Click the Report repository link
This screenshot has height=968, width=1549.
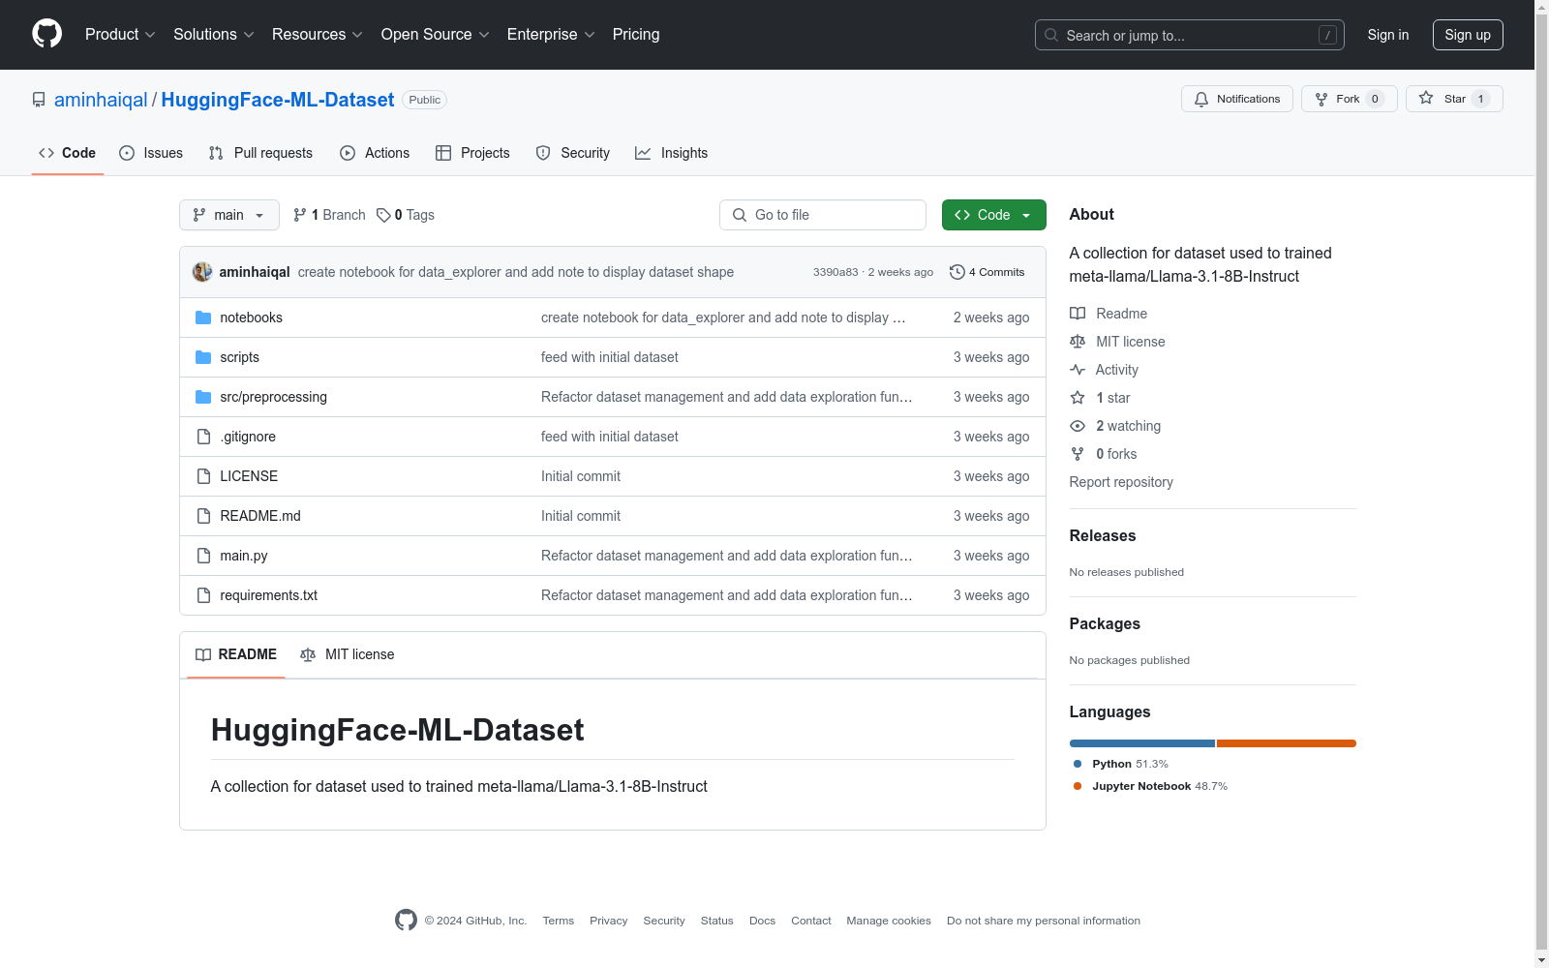[x=1121, y=482]
